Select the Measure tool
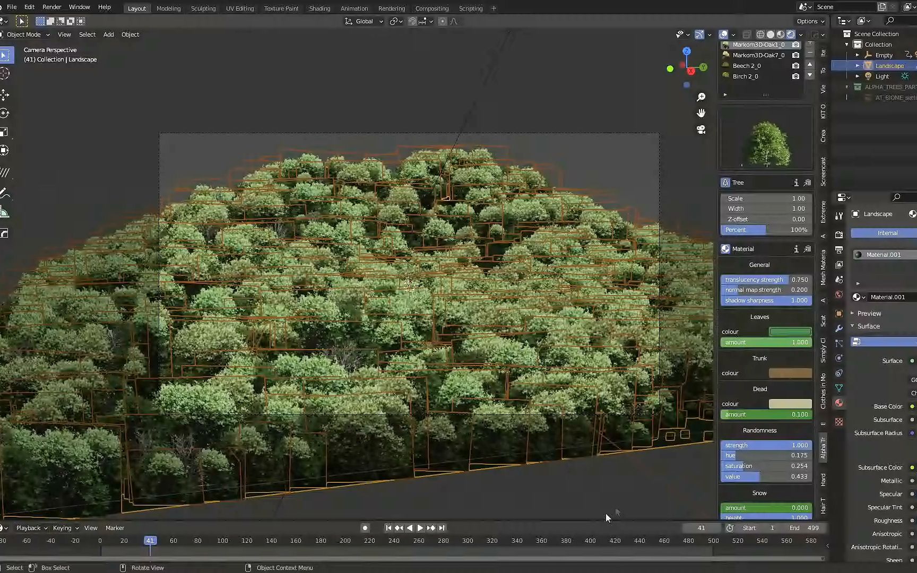This screenshot has height=573, width=917. [x=5, y=211]
